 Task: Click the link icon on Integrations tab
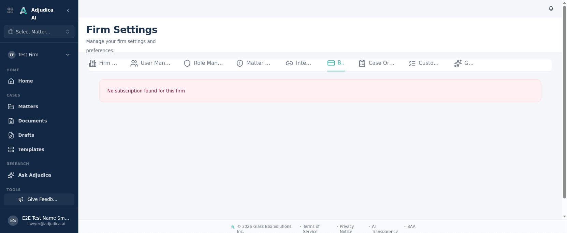(x=289, y=63)
